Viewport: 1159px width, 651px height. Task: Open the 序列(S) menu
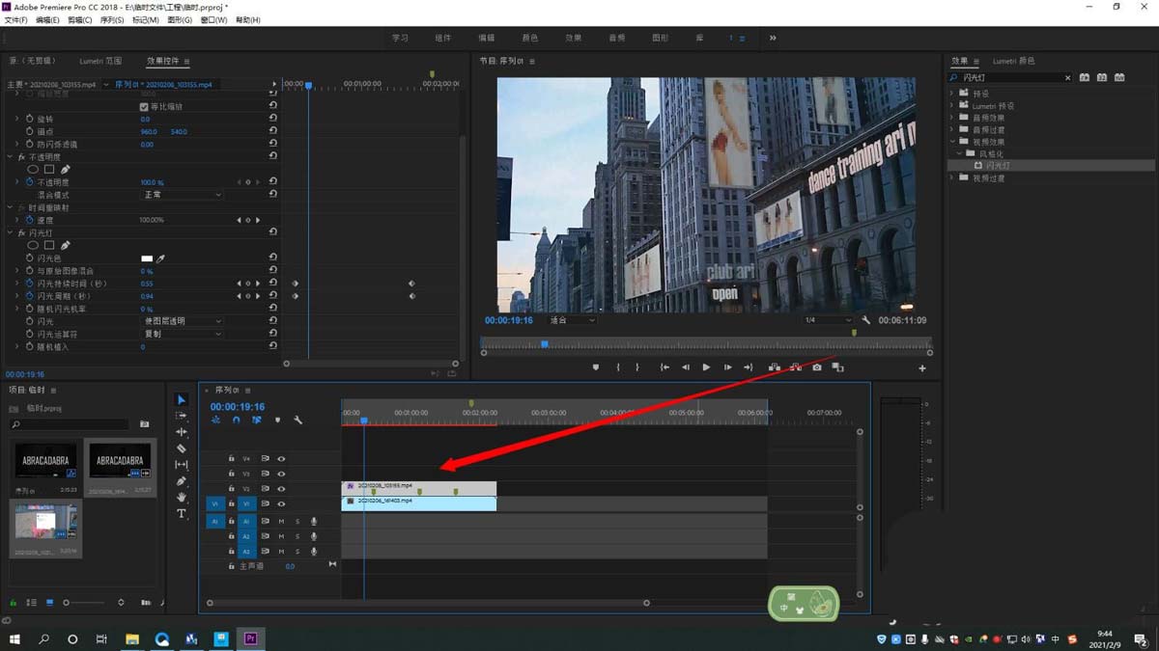click(x=112, y=20)
